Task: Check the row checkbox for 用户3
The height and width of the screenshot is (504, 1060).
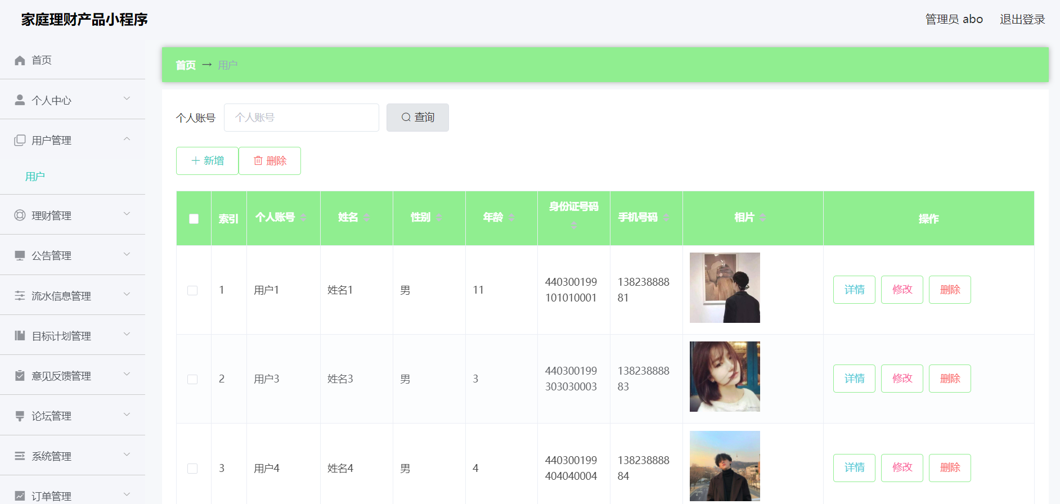Action: (192, 379)
